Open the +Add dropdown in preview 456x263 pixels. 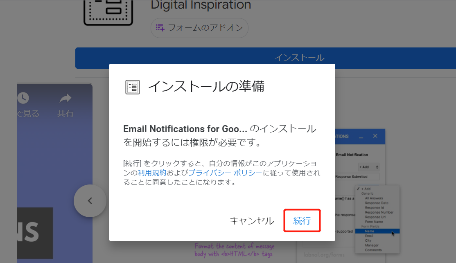pyautogui.click(x=369, y=167)
